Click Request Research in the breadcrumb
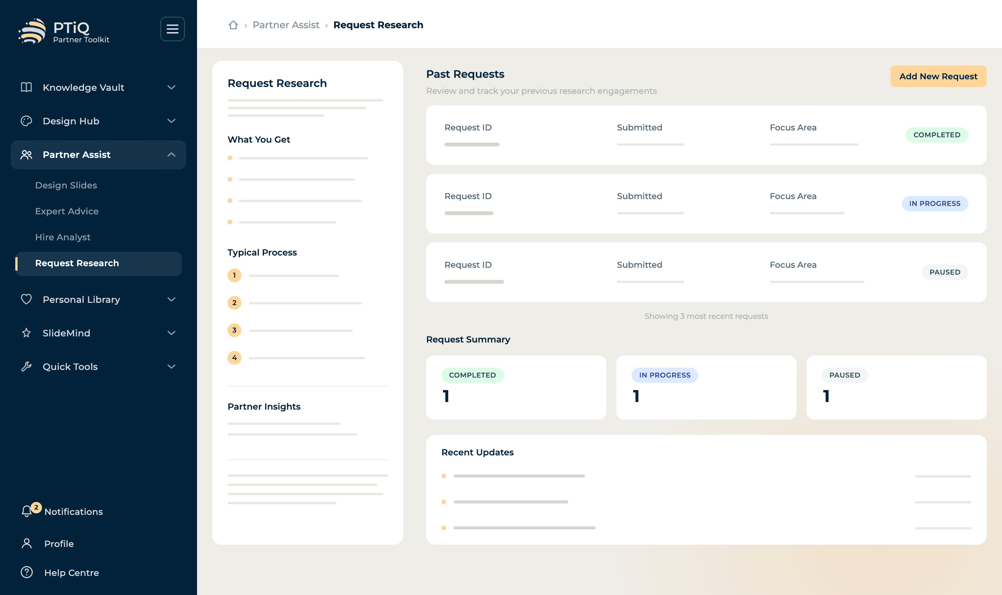Screen dimensions: 1002x595 (378, 25)
